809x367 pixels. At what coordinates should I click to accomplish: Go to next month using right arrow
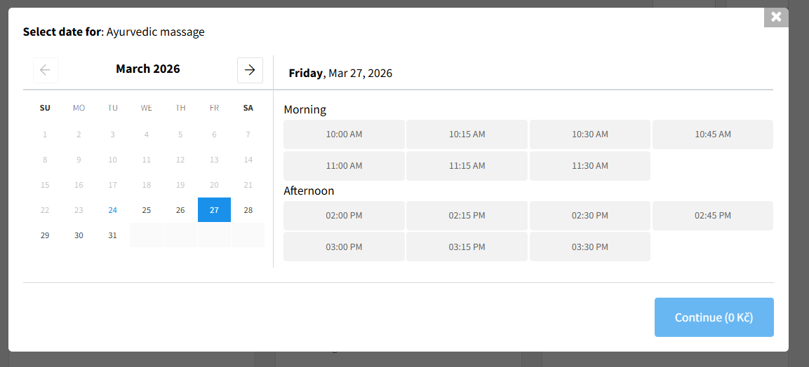250,70
